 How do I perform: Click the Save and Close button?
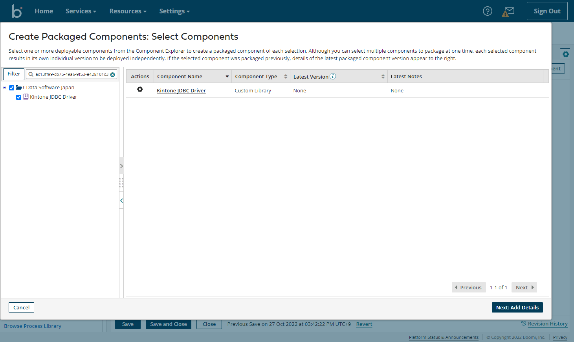tap(169, 324)
